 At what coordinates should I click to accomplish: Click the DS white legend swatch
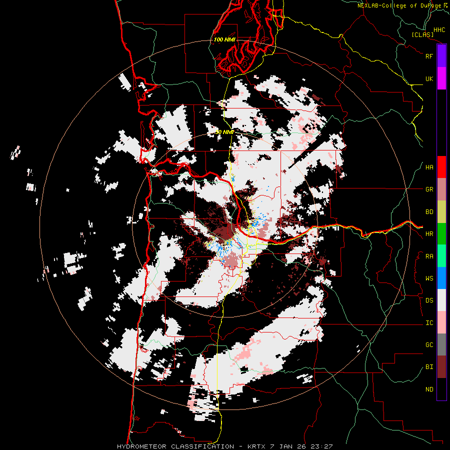click(x=441, y=300)
